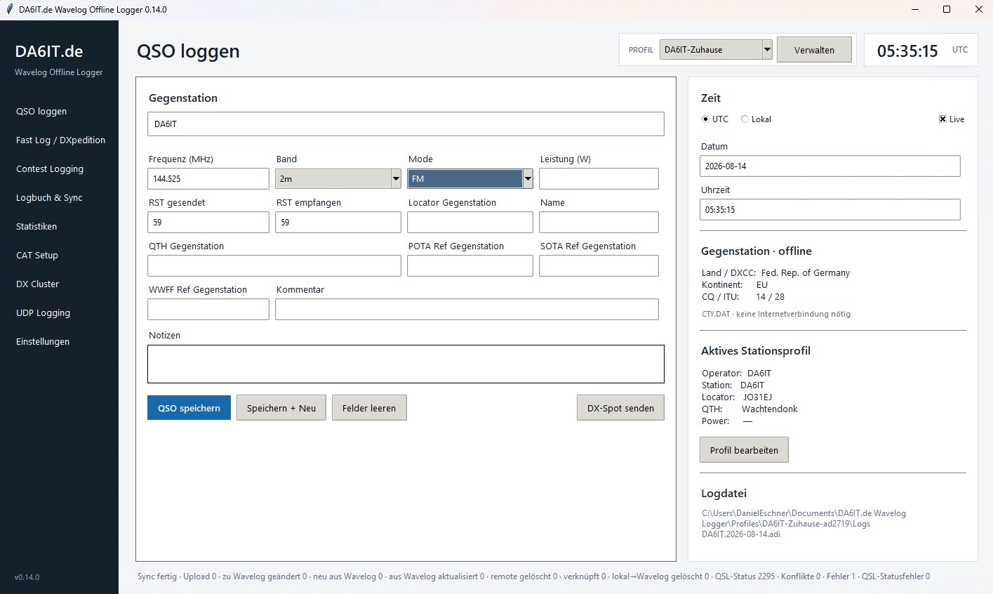Click the DA6IT.de sidebar logo title
Image resolution: width=993 pixels, height=594 pixels.
pos(49,51)
